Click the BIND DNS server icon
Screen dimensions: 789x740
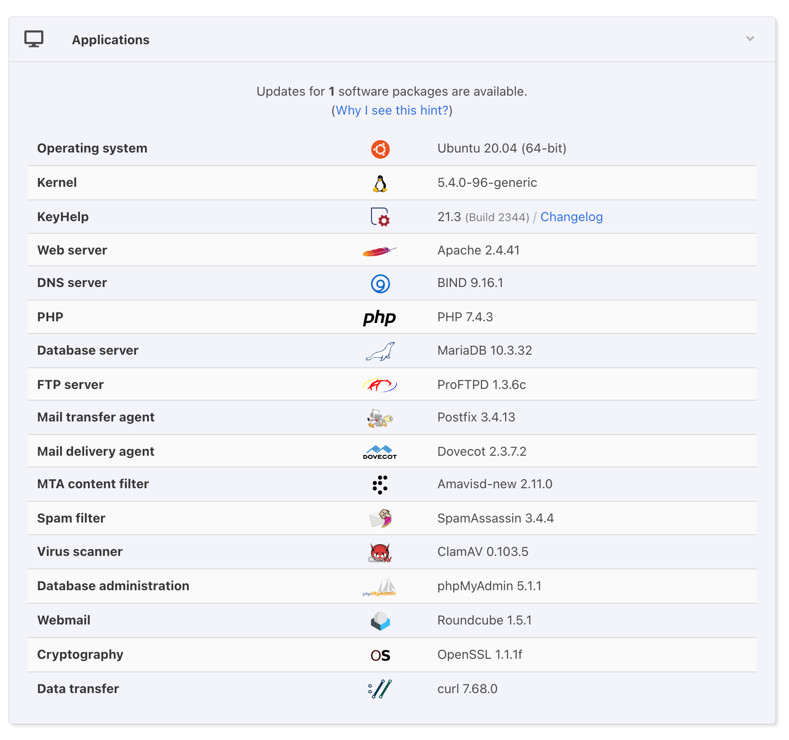[380, 284]
